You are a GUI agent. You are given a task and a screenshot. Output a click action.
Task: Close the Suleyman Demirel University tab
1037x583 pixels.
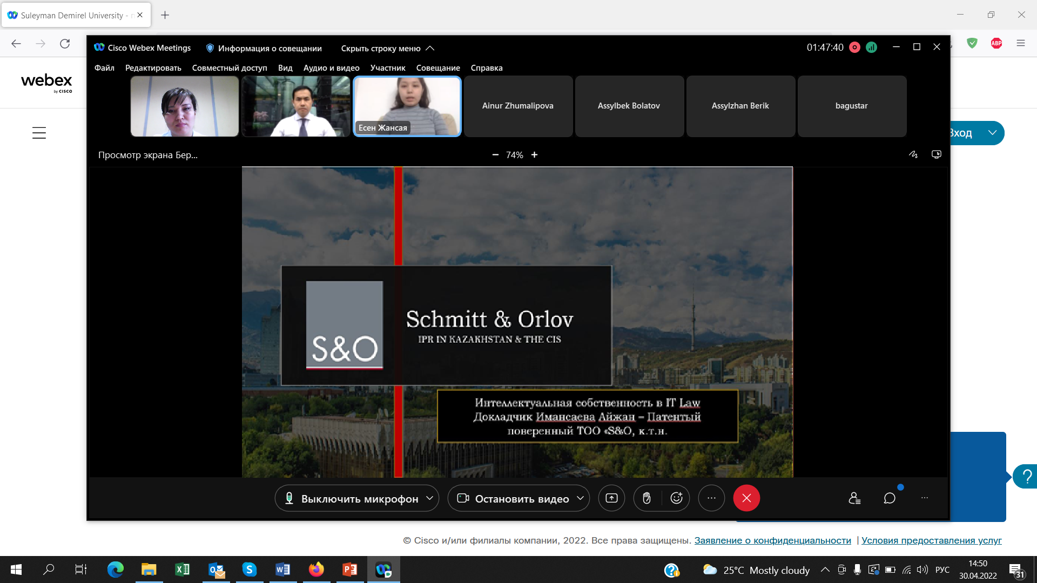[x=140, y=15]
